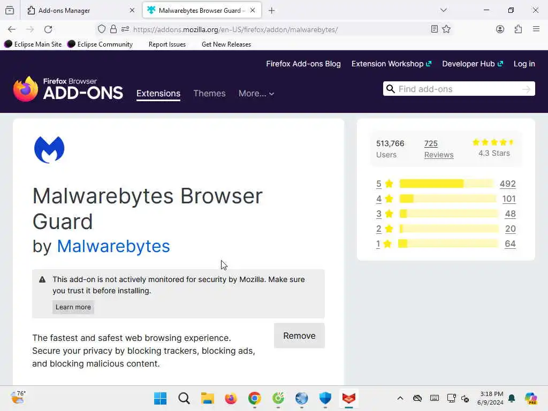Click the search magnifier icon in Find add-ons

click(x=390, y=89)
